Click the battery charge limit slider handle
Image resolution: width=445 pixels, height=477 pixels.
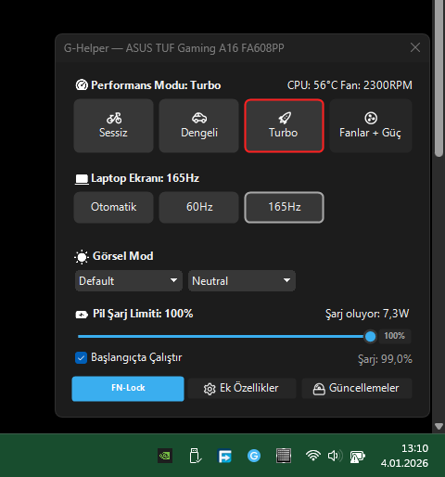[370, 337]
